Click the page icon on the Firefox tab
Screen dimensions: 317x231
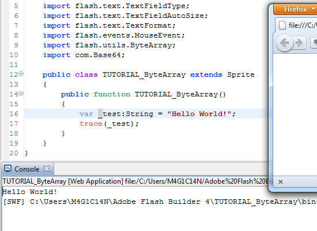(x=282, y=25)
